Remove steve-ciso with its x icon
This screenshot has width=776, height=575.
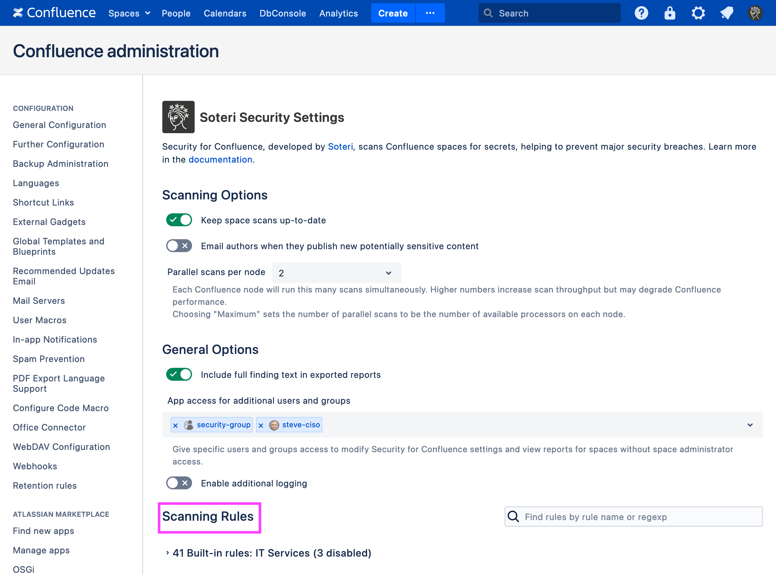[261, 425]
